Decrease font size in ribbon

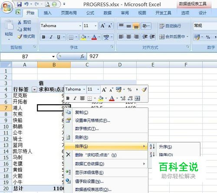[110, 26]
